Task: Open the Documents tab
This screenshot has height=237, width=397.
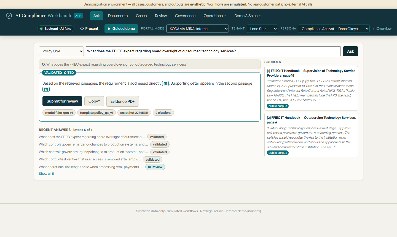Action: (x=118, y=16)
